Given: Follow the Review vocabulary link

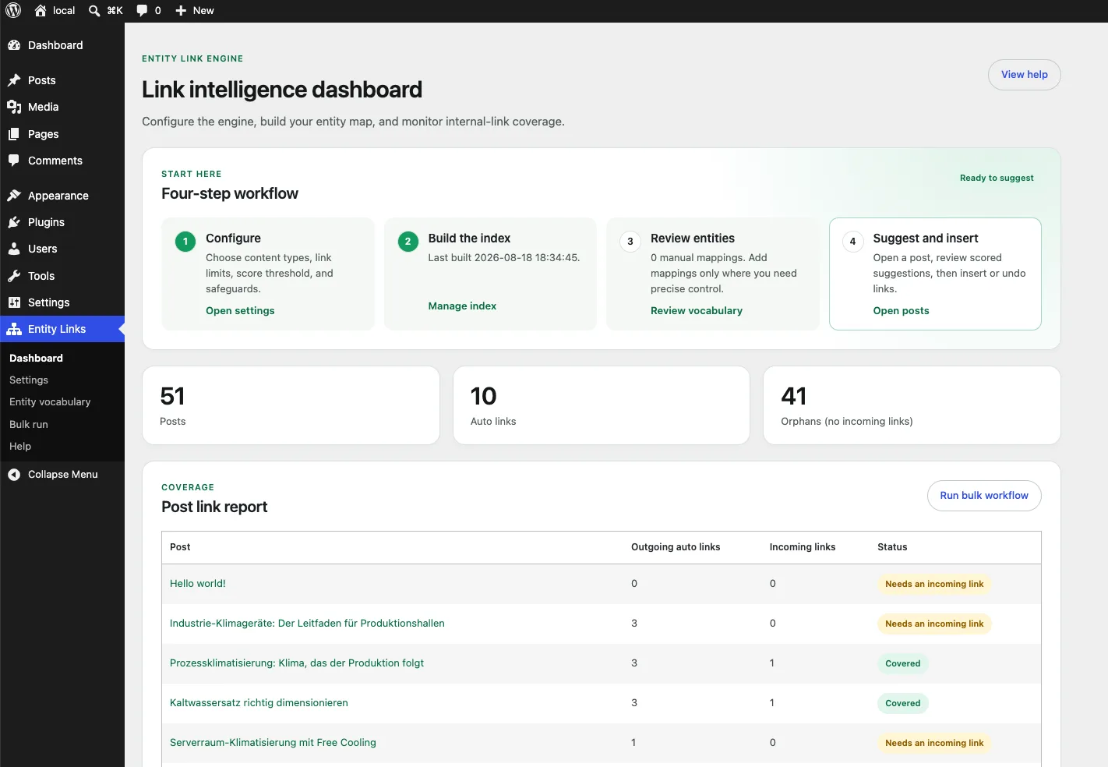Looking at the screenshot, I should (x=697, y=310).
